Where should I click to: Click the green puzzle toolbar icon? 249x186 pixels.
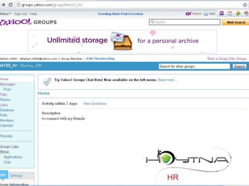pos(238,13)
